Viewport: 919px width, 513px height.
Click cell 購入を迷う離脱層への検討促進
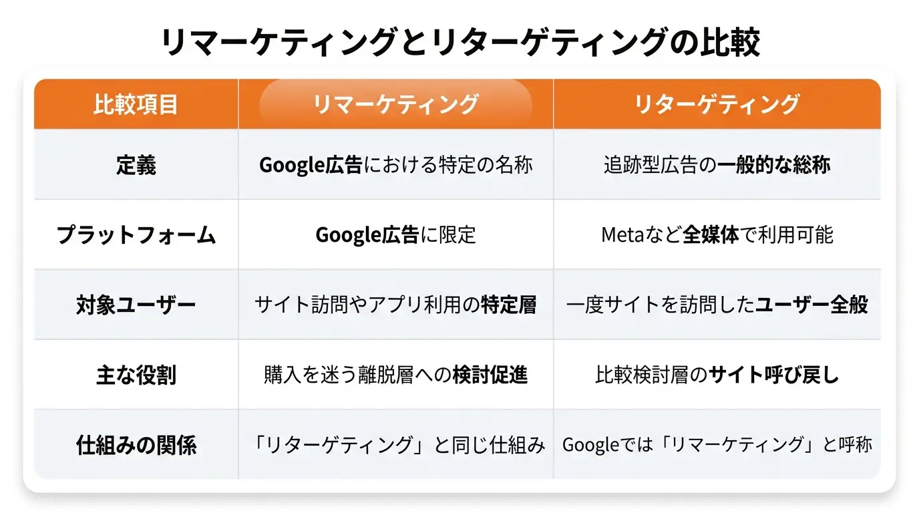pos(395,375)
